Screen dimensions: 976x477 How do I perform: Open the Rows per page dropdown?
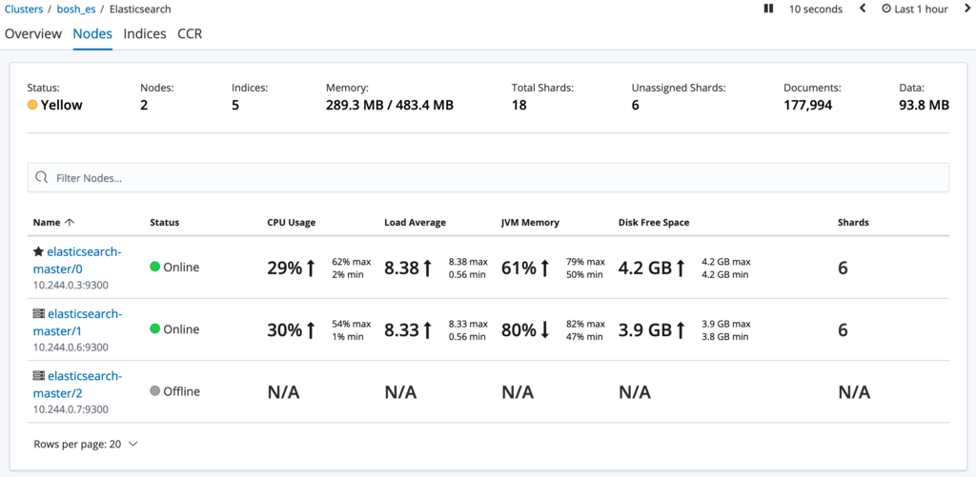(86, 444)
